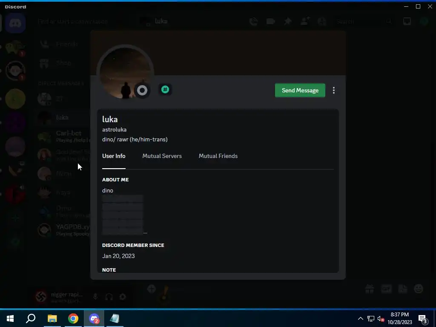436x327 pixels.
Task: Select the luka direct message row
Action: (x=63, y=118)
